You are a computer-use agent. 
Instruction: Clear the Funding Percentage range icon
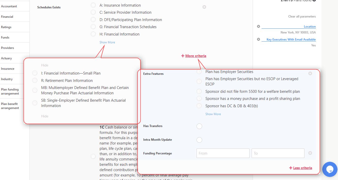pos(310,153)
